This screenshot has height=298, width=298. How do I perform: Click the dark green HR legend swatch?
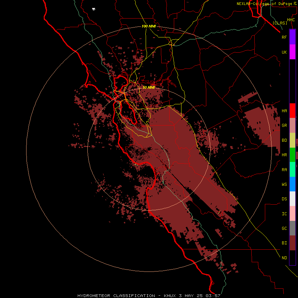click(292, 155)
